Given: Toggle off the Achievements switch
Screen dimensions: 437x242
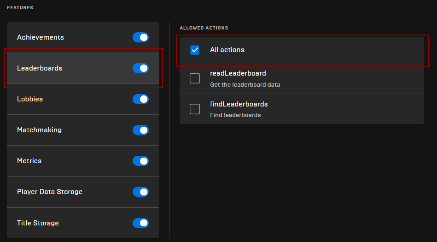Looking at the screenshot, I should 140,37.
